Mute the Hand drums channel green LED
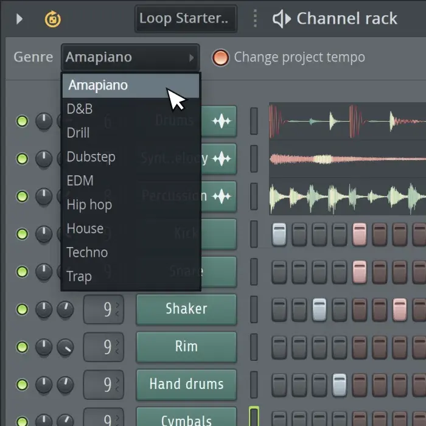Screen dimensions: 426x426 23,385
